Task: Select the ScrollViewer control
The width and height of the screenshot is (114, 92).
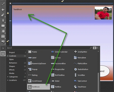Action: click(x=35, y=81)
